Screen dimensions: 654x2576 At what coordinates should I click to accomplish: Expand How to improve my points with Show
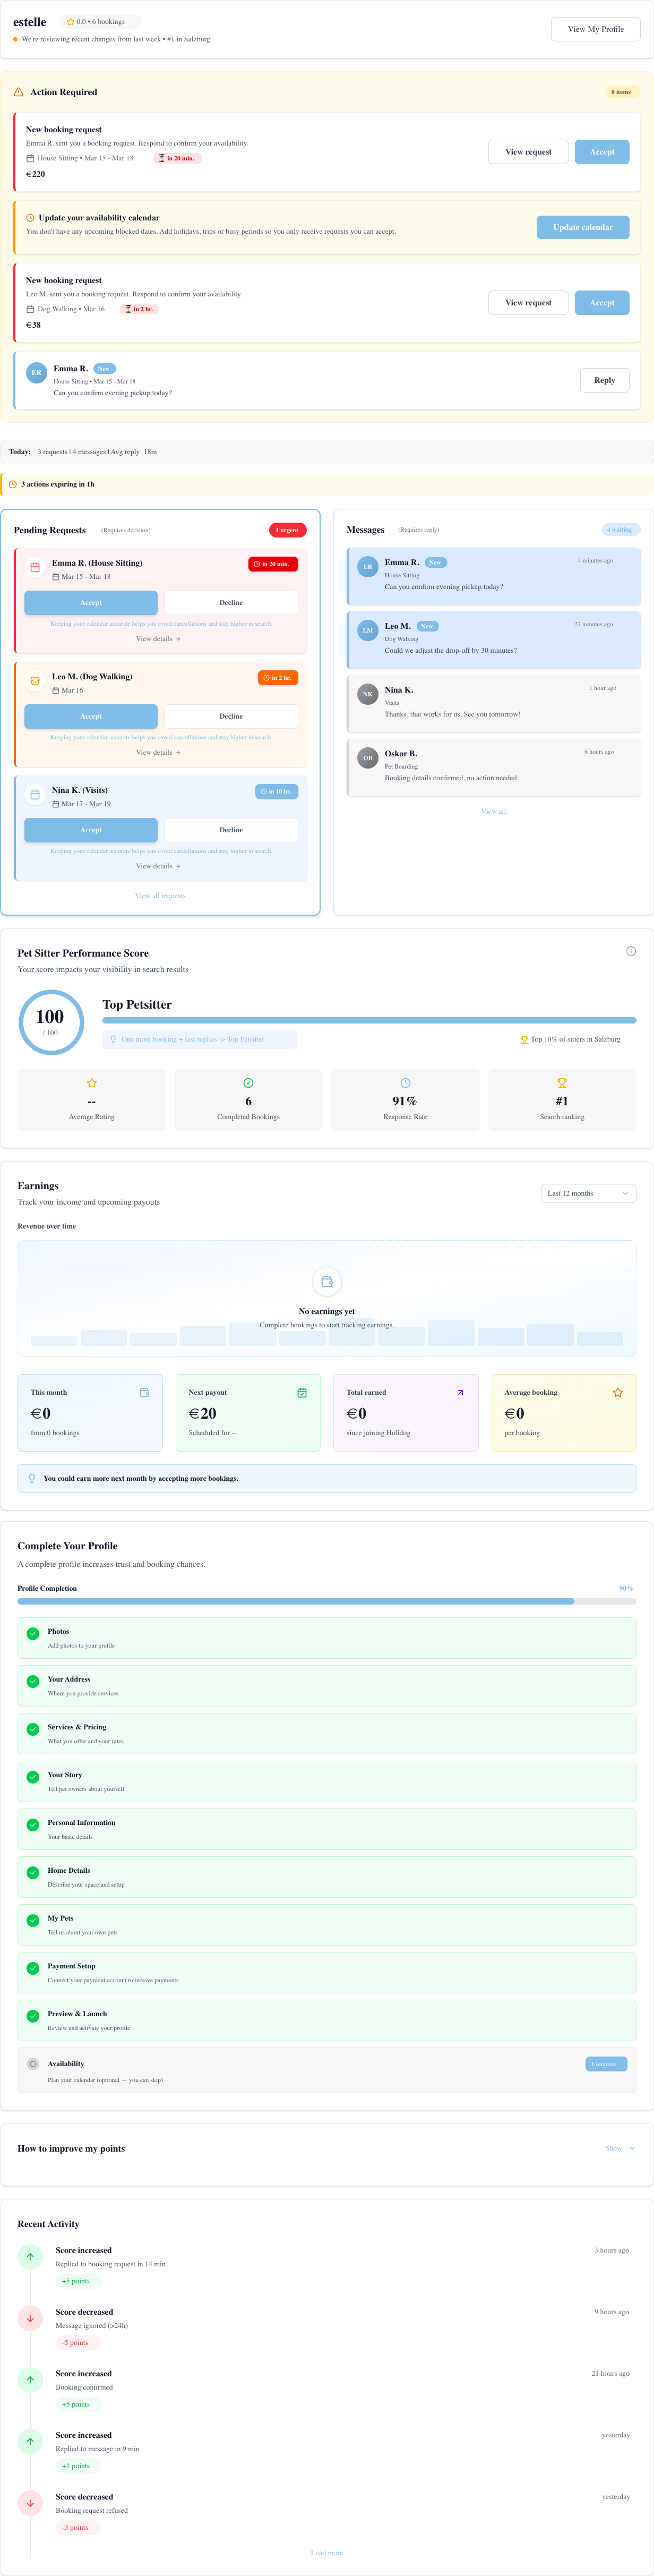[620, 2149]
